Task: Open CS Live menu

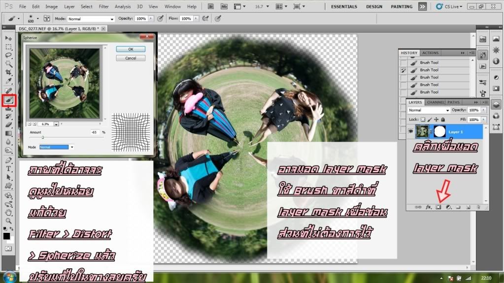Action: pyautogui.click(x=449, y=6)
